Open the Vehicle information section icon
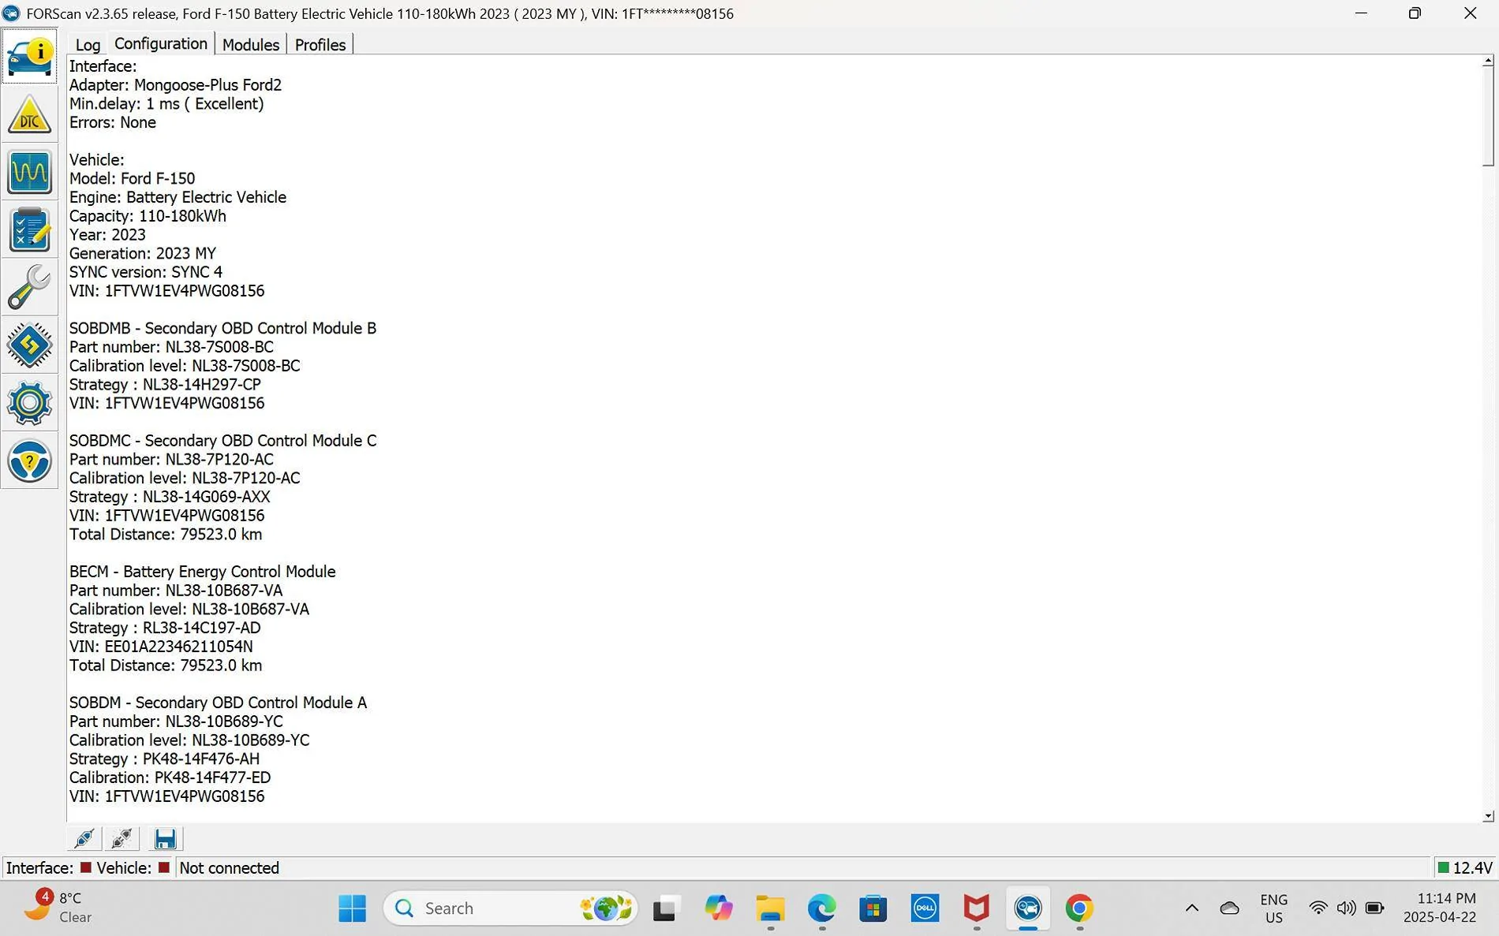This screenshot has height=936, width=1499. [x=29, y=57]
